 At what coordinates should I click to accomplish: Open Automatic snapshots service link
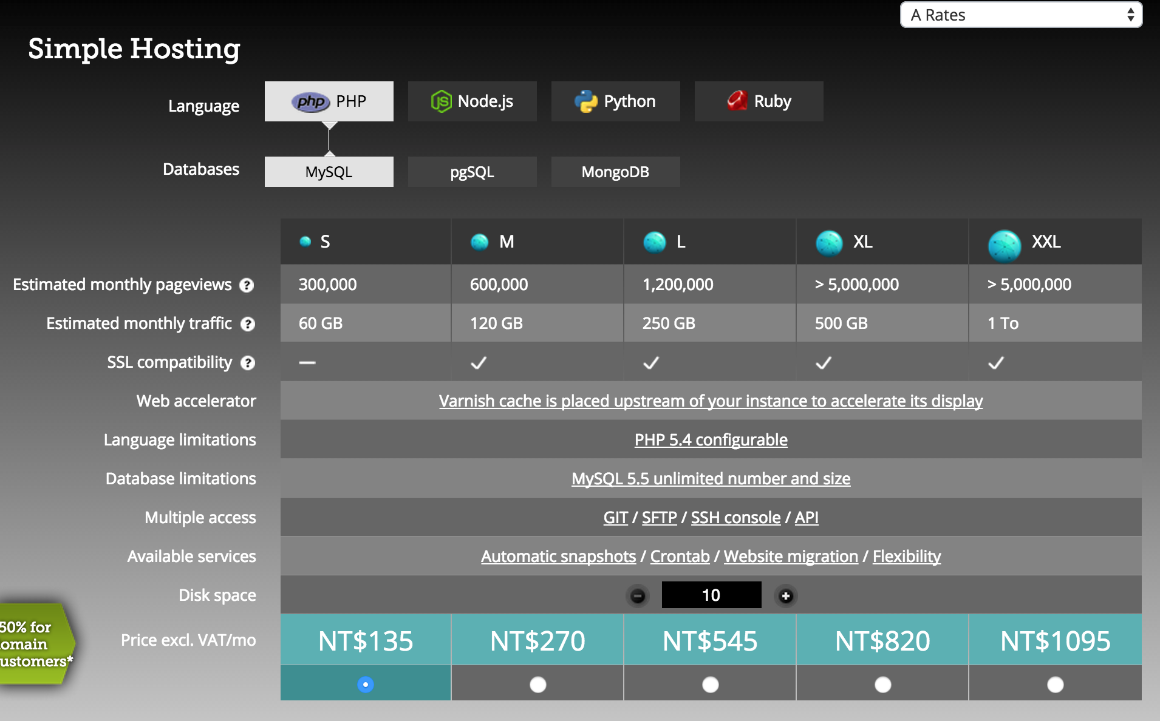tap(558, 557)
